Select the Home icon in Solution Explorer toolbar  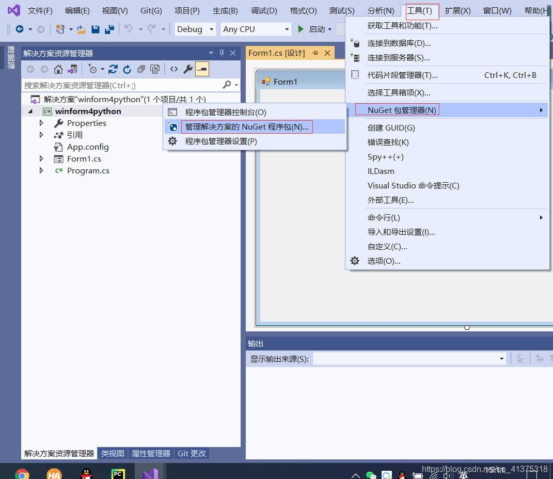pos(58,69)
